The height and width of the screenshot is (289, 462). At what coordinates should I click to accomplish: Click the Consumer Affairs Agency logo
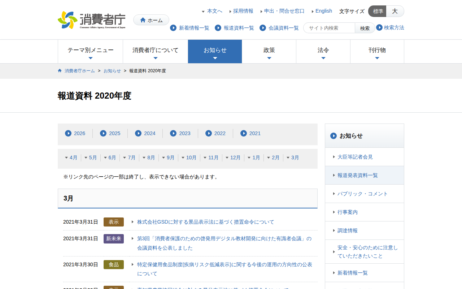(x=92, y=20)
